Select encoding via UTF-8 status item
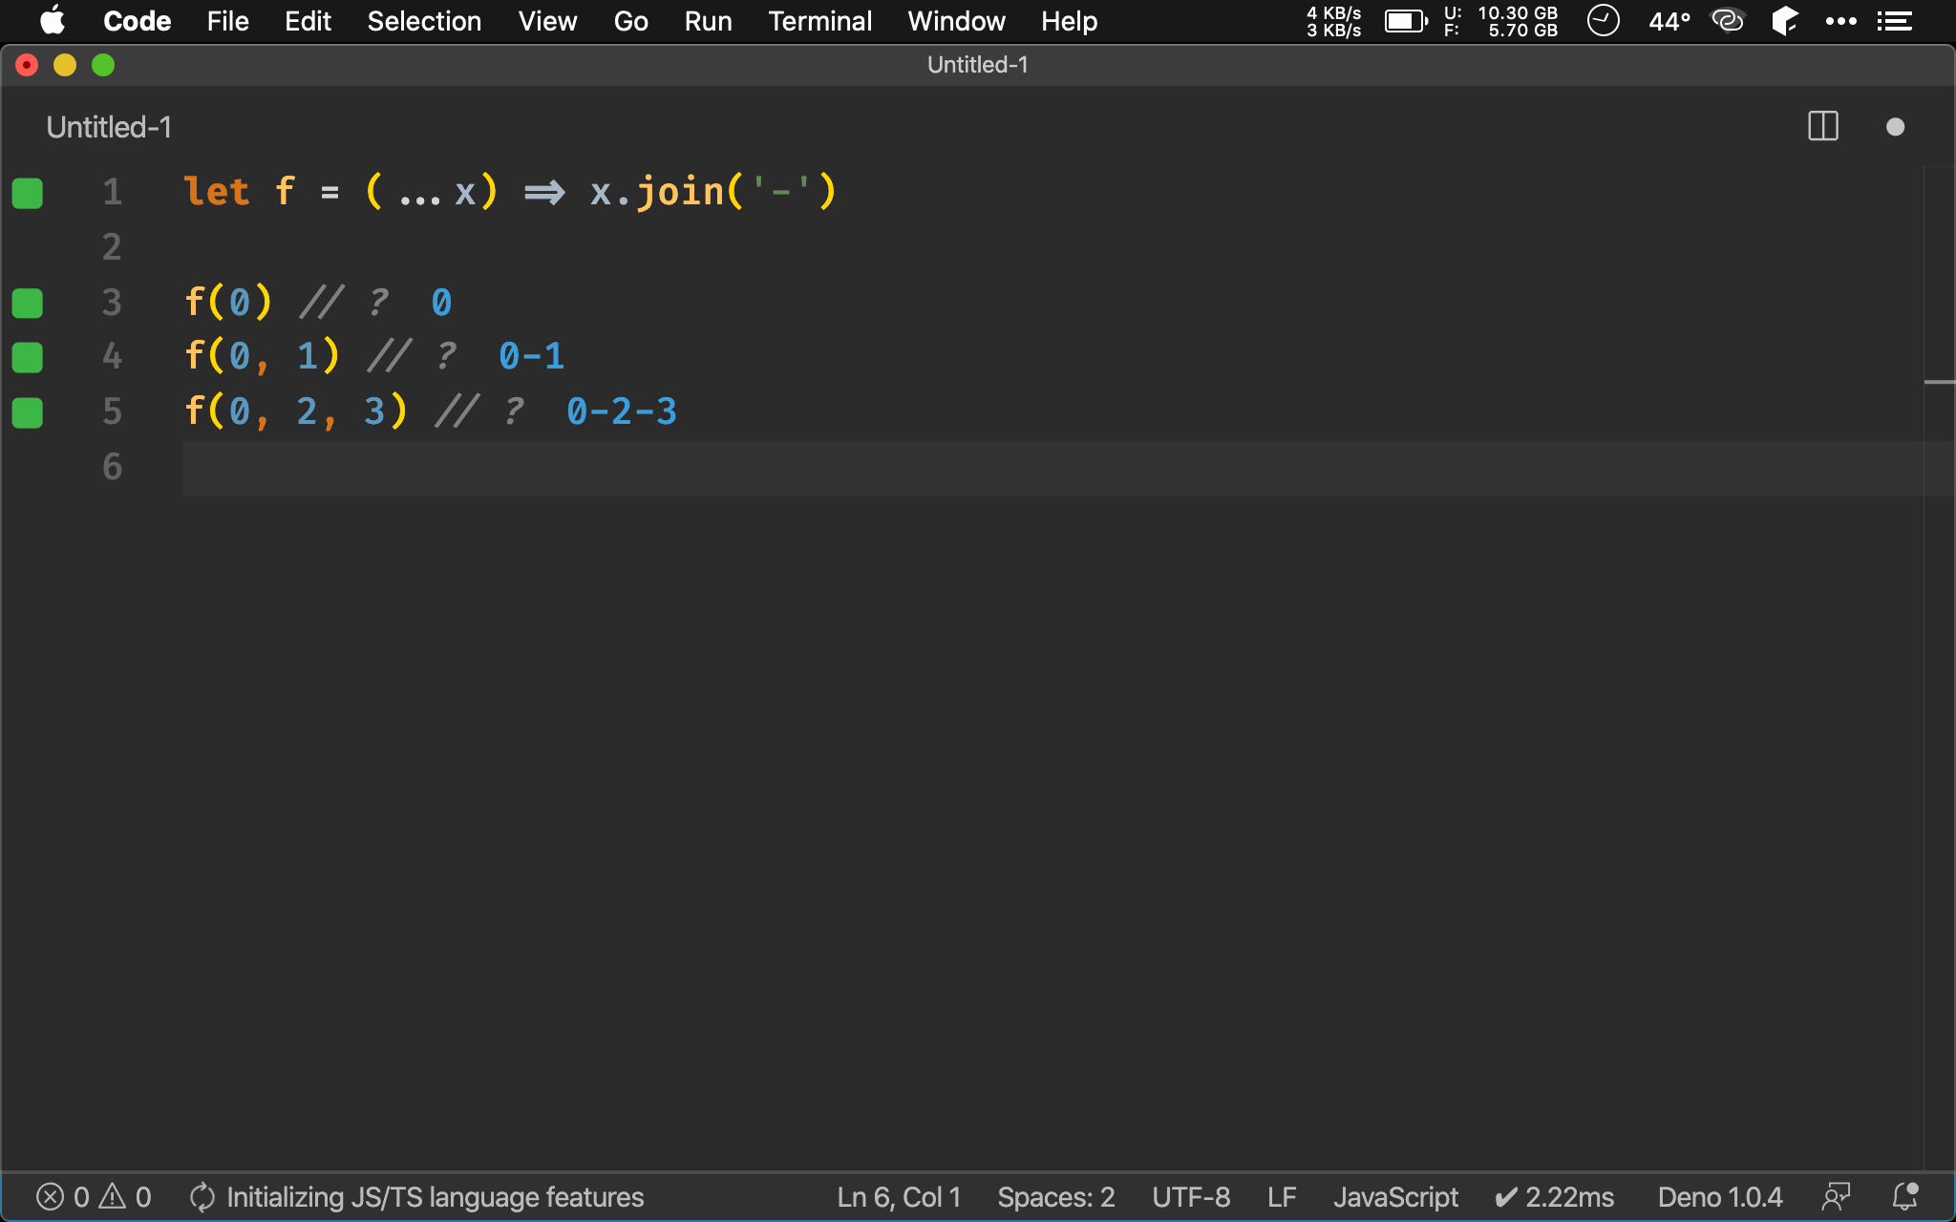 click(x=1191, y=1197)
